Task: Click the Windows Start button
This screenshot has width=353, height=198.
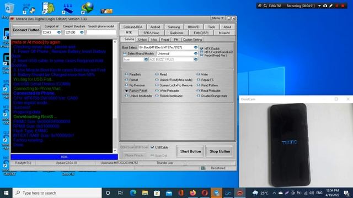Action: pos(6,193)
